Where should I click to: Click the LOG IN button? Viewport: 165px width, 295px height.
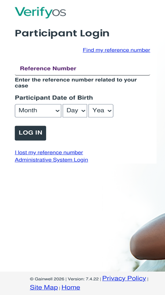30,133
